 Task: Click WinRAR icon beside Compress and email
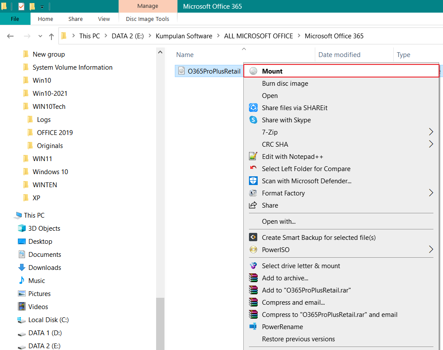click(253, 303)
